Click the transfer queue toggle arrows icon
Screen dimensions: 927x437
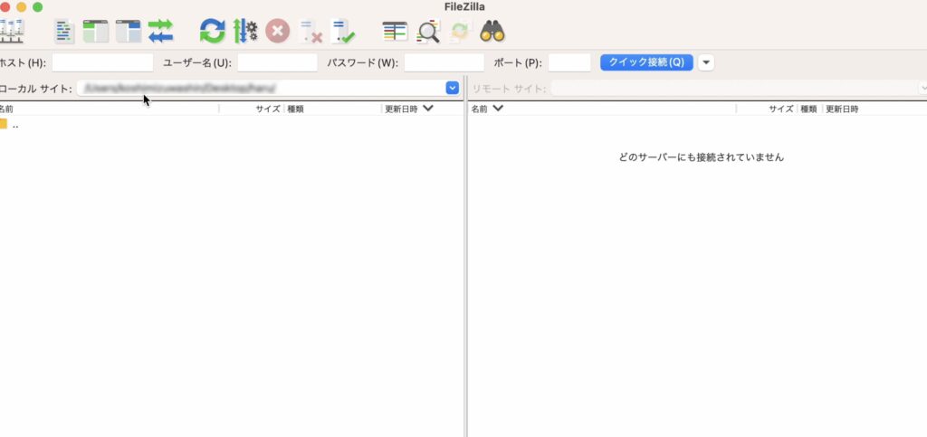pyautogui.click(x=161, y=32)
